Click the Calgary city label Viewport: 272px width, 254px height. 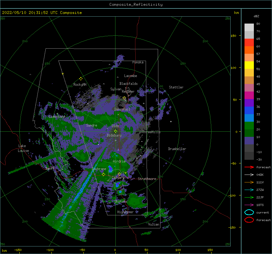tap(118, 178)
